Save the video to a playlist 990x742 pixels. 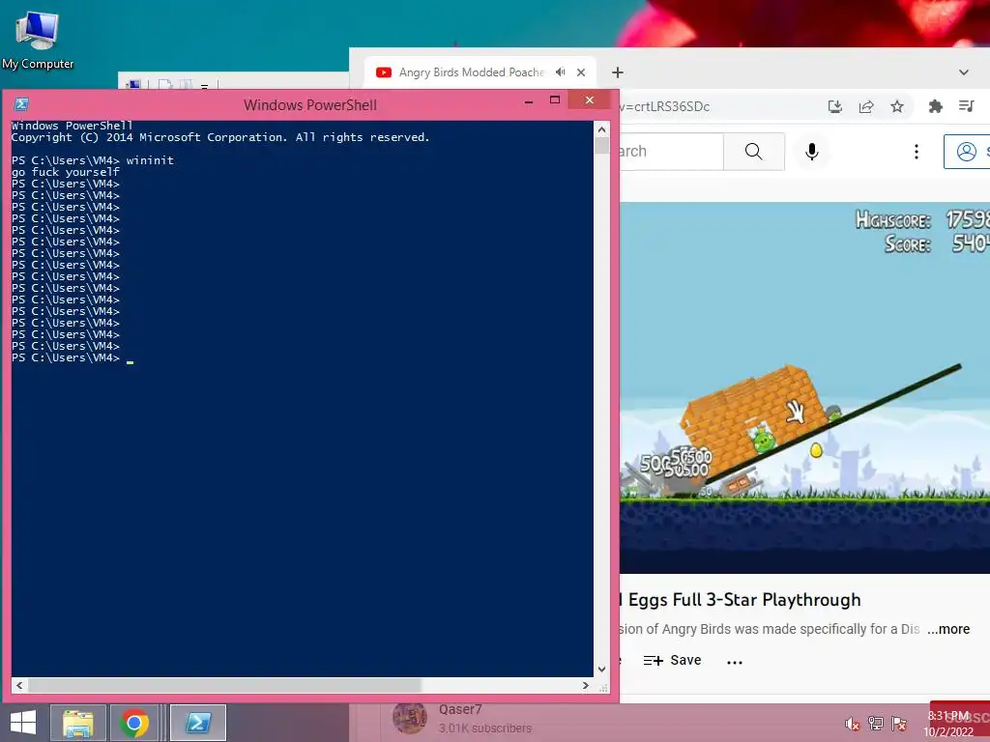coord(673,660)
